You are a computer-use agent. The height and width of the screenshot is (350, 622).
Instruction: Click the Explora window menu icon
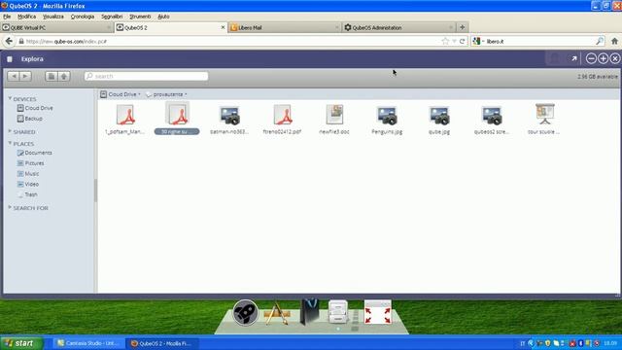[x=10, y=59]
